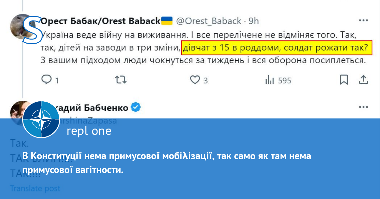This screenshot has width=380, height=199.
Task: Click the blue verified badge beside Бабченко
Action: click(x=136, y=108)
